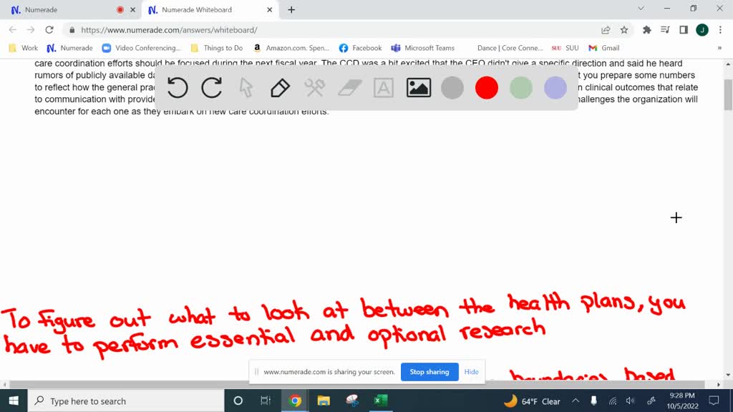
Task: Select the pen drawing tool
Action: [x=280, y=88]
